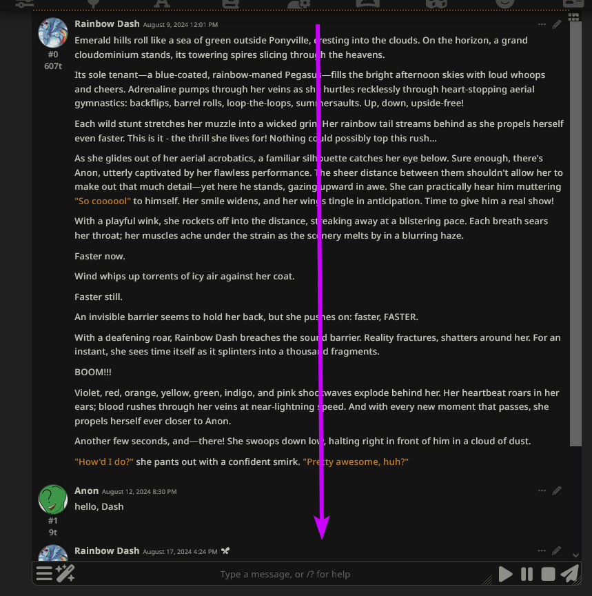The width and height of the screenshot is (592, 596).
Task: Jump to chat bottom with chevron arrow
Action: [x=575, y=555]
